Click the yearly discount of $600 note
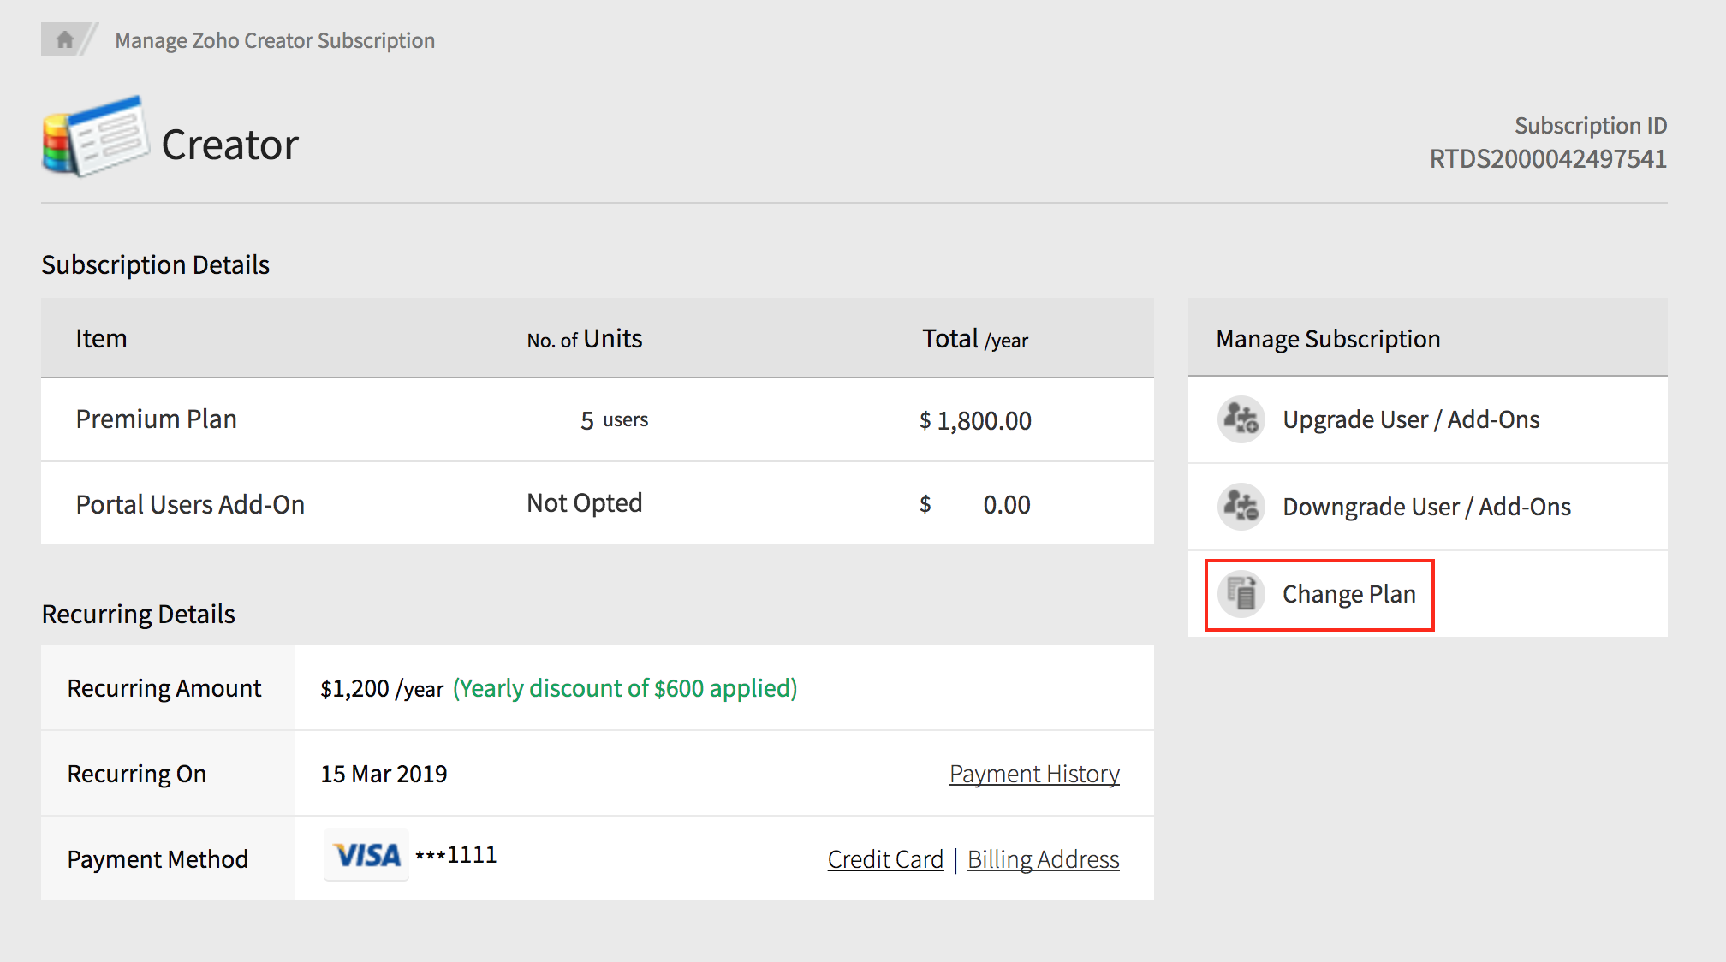This screenshot has width=1726, height=962. 625,688
